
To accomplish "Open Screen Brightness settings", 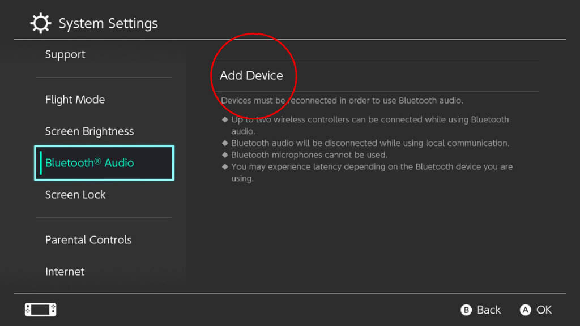I will (89, 131).
